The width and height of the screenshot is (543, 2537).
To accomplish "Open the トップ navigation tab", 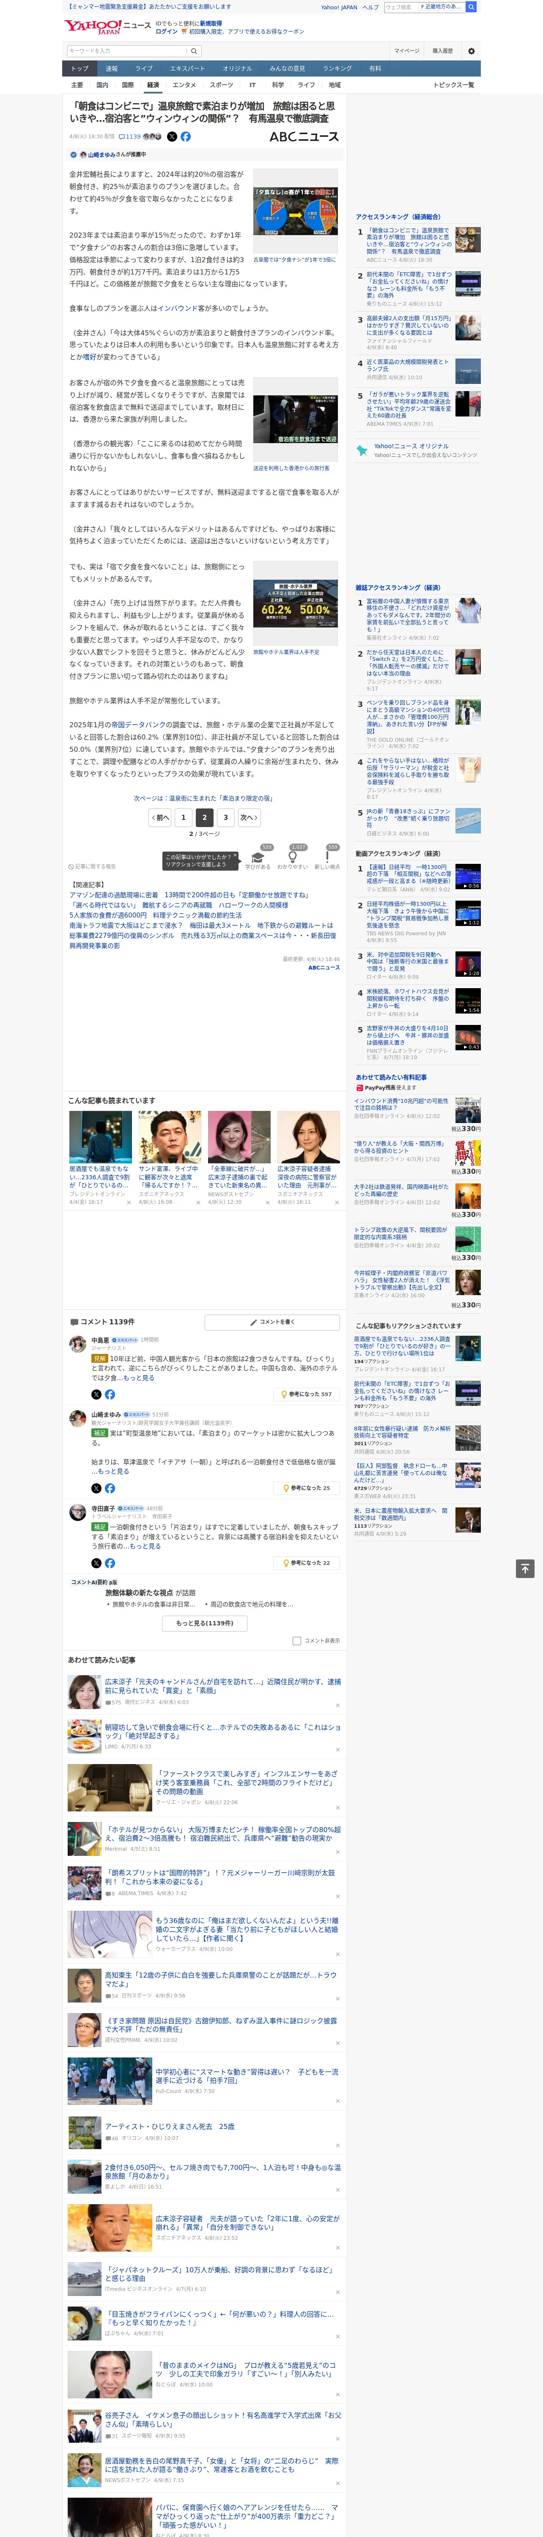I will pyautogui.click(x=80, y=69).
